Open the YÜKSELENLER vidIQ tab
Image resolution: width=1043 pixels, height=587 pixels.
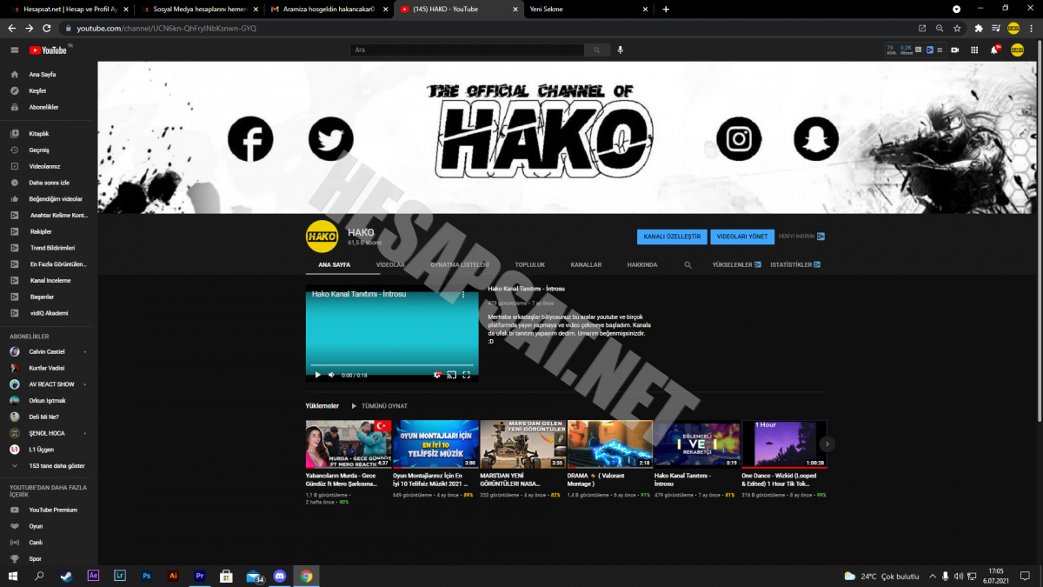tap(737, 264)
